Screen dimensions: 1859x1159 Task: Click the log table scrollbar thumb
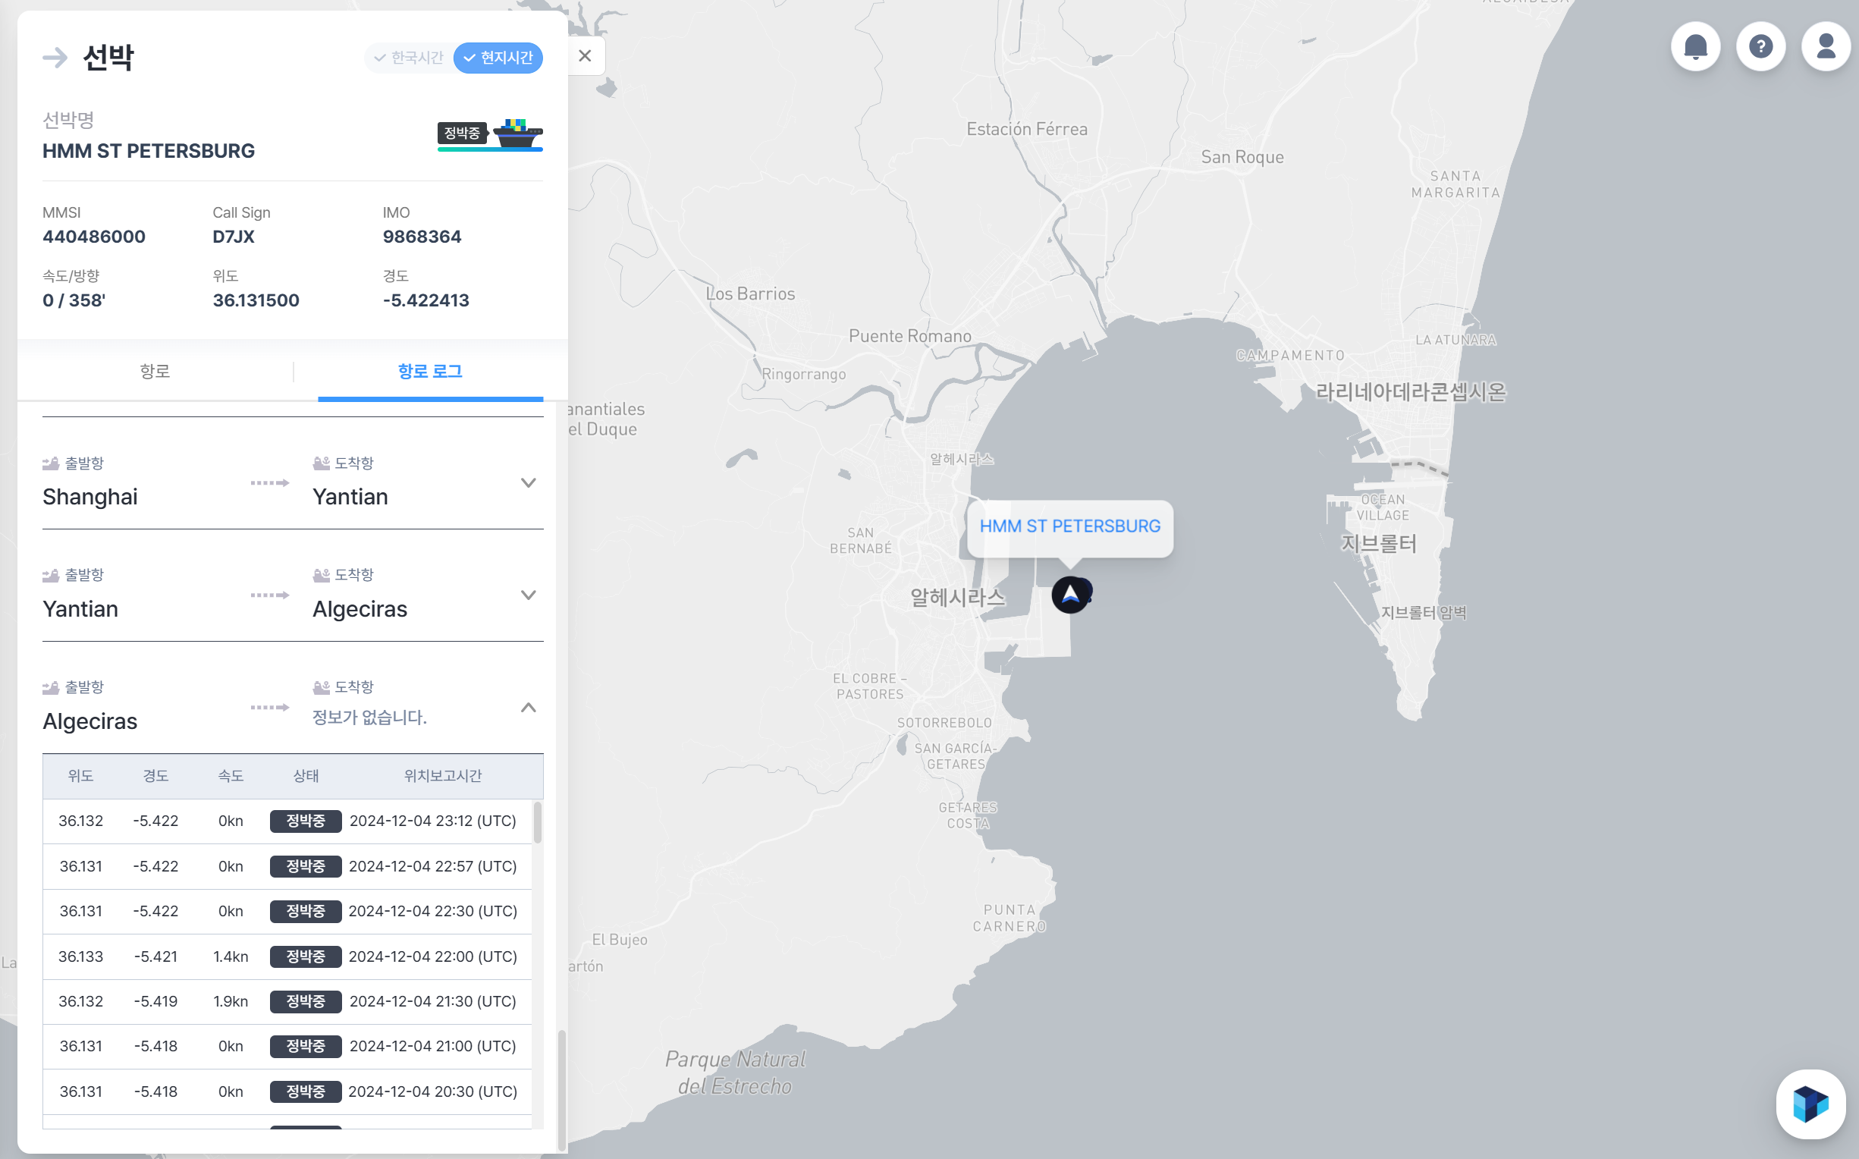click(538, 822)
